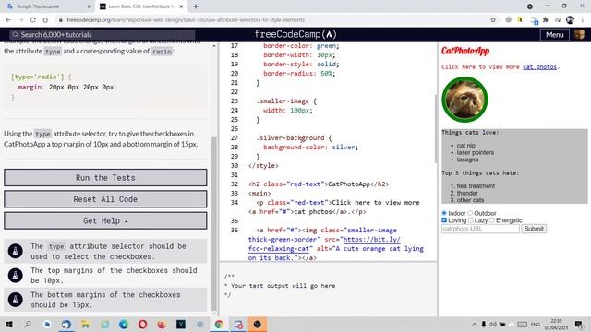Image resolution: width=591 pixels, height=332 pixels.
Task: Click 'The top margins' test description
Action: (114, 276)
